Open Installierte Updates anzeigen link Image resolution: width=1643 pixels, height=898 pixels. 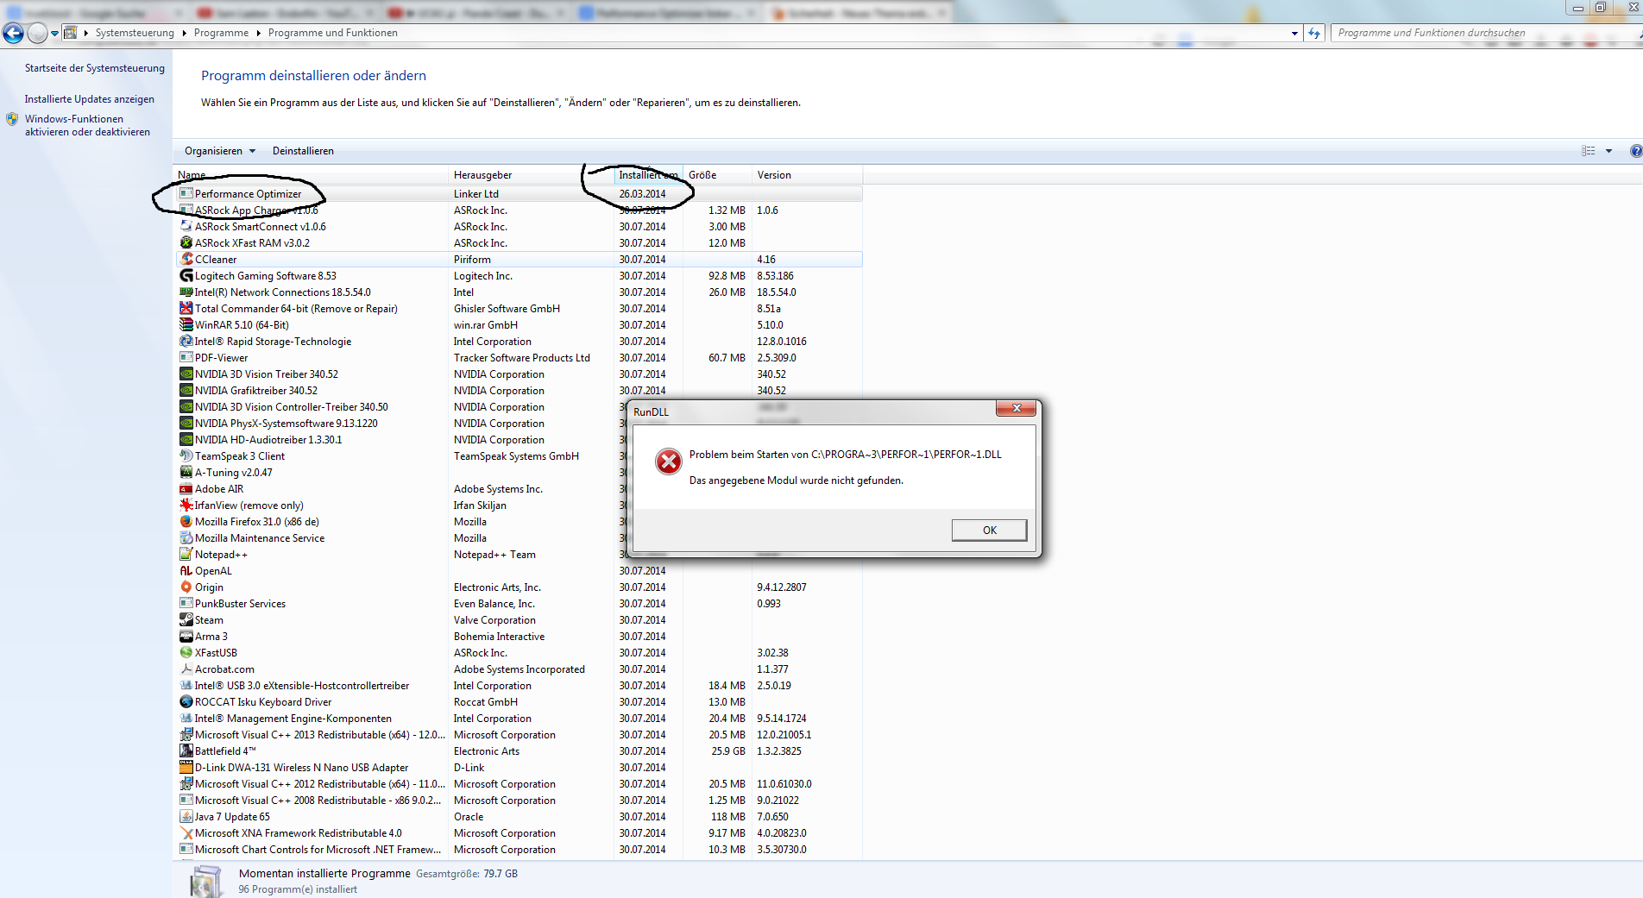[x=90, y=99]
